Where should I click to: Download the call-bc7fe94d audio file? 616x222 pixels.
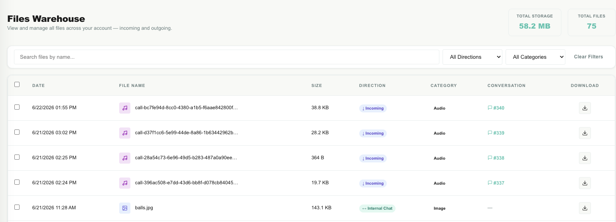[585, 108]
